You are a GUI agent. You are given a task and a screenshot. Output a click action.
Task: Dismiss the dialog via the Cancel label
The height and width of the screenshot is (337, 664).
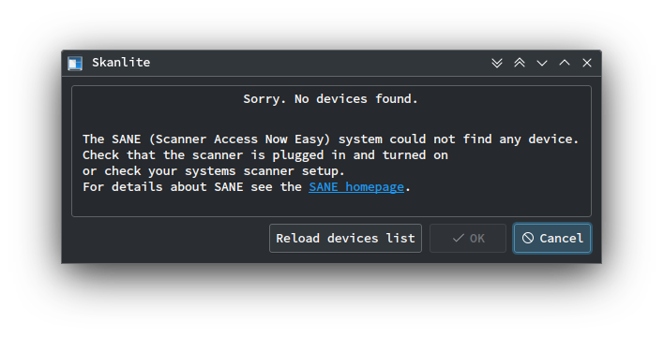click(561, 239)
